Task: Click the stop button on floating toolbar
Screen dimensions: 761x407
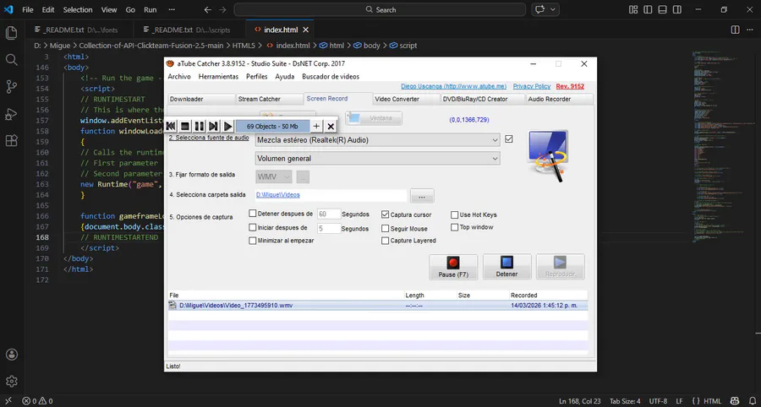Action: coord(185,127)
